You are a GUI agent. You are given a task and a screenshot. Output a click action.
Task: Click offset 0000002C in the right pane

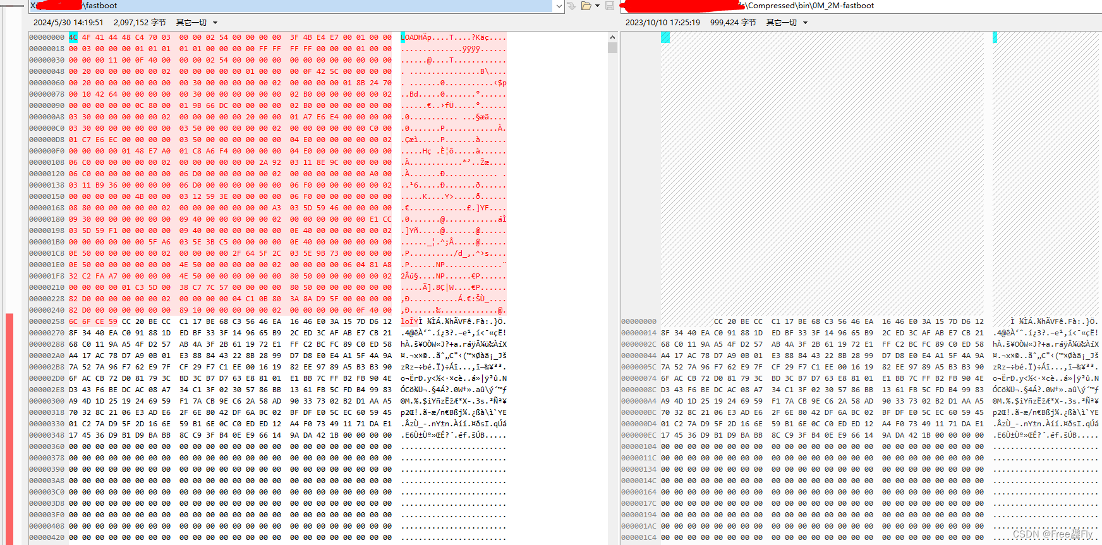(x=639, y=345)
